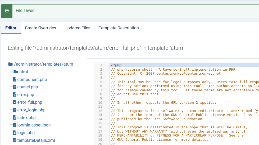This screenshot has width=259, height=145.
Task: Collapse the /administrator/templates/atum folder
Action: click(44, 64)
